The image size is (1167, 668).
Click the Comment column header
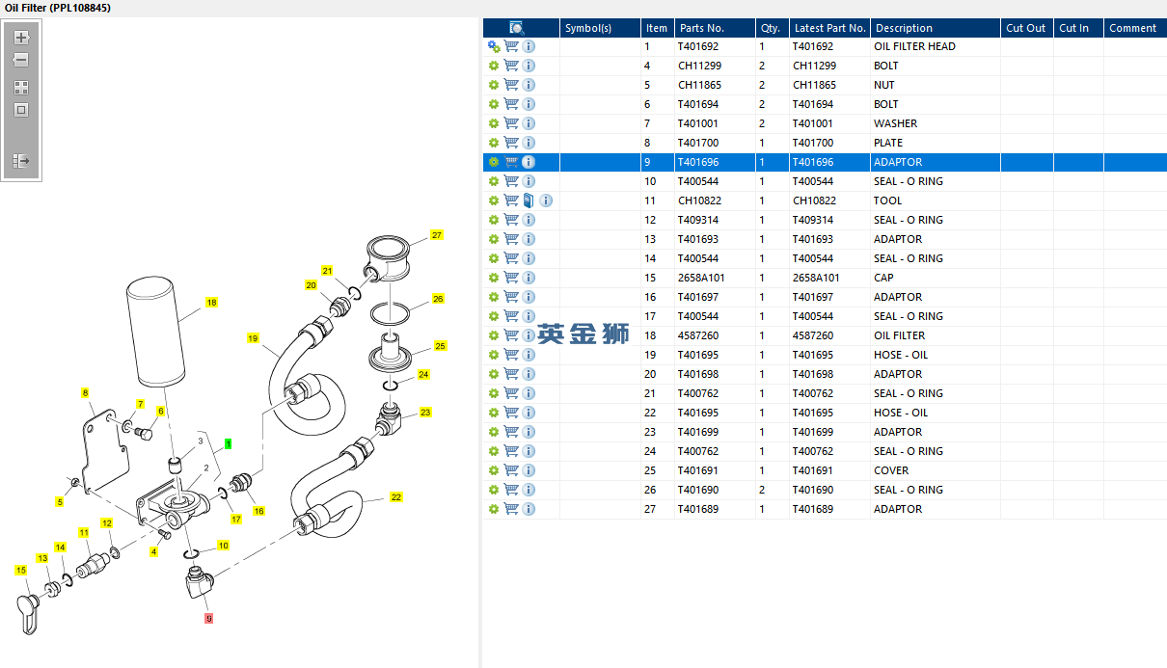pos(1135,28)
